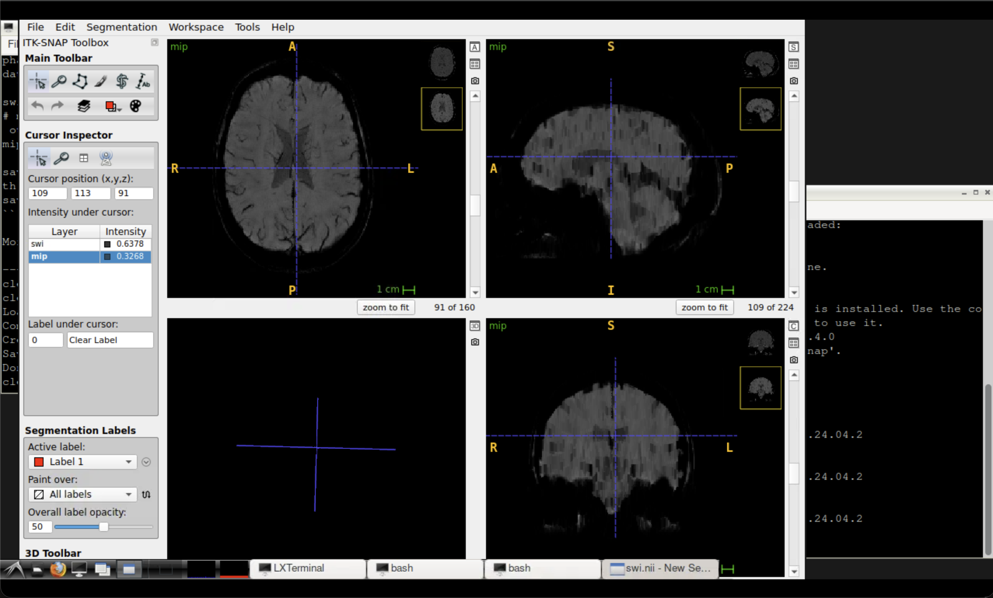Click zoom to fit under the axial view
Image resolution: width=993 pixels, height=598 pixels.
(386, 307)
